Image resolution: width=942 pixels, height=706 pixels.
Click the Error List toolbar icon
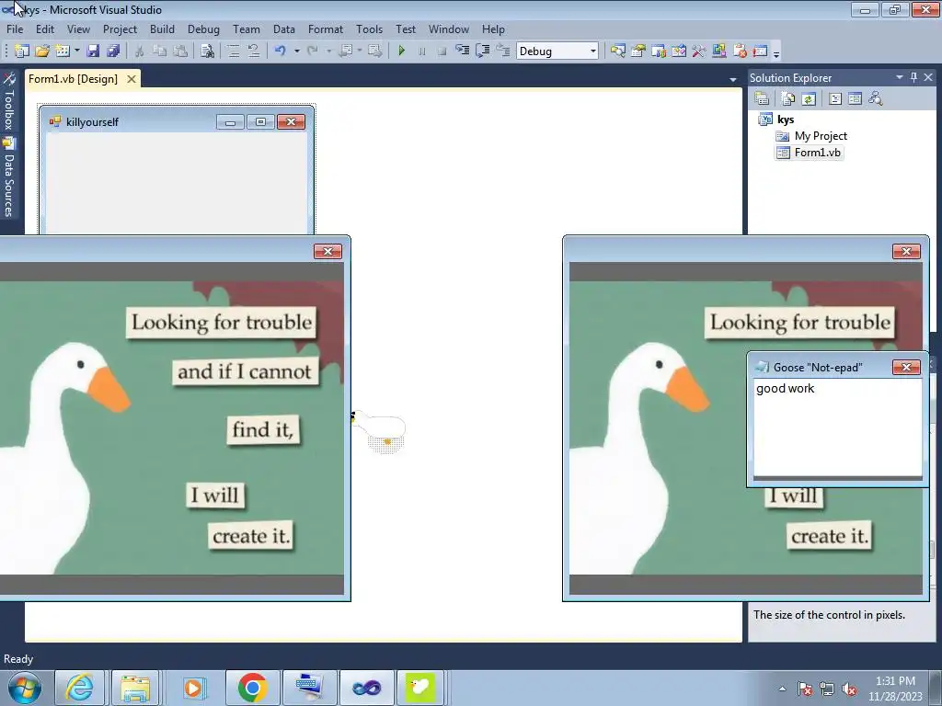coord(740,51)
